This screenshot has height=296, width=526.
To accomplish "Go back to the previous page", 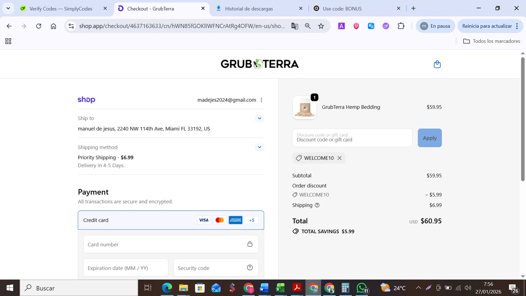I will (9, 26).
